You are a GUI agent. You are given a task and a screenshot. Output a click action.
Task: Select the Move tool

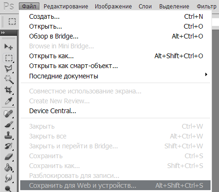pos(8,46)
